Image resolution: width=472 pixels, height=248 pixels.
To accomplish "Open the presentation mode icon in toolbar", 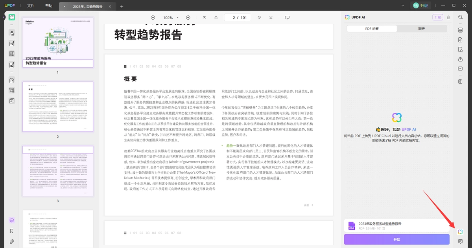I will coord(287,18).
